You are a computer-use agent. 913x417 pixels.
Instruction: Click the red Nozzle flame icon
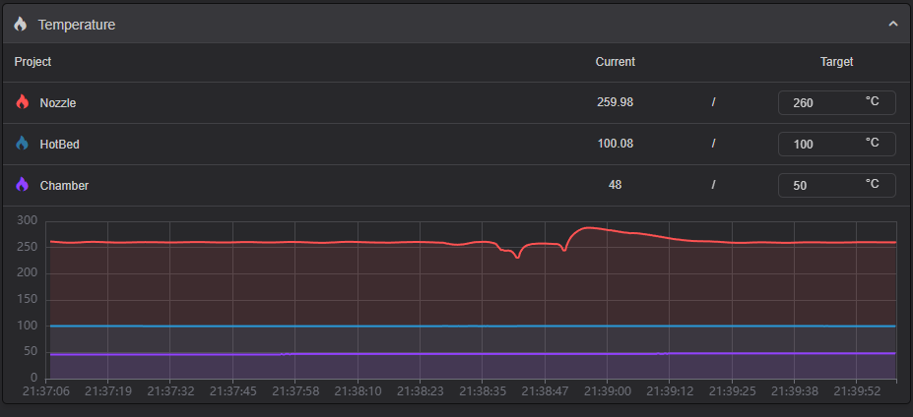click(23, 102)
